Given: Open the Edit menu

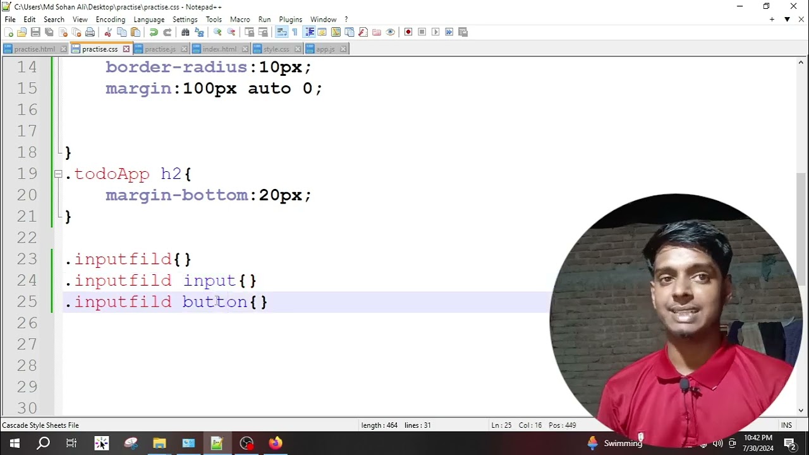Looking at the screenshot, I should click(30, 20).
